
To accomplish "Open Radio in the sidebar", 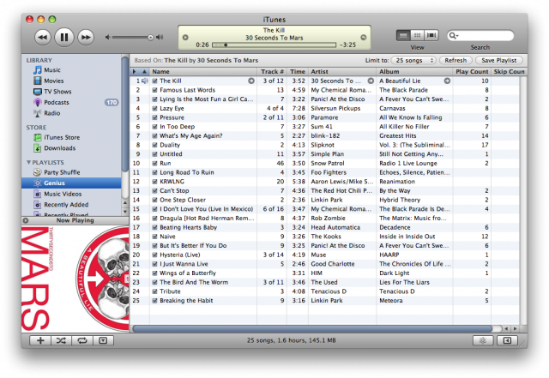I will tap(51, 113).
